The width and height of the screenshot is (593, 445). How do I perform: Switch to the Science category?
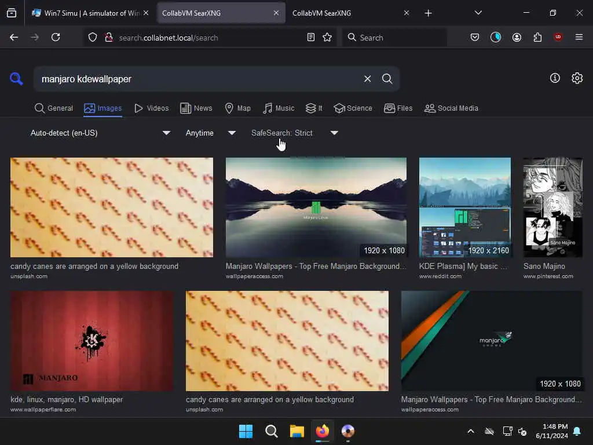[x=353, y=108]
